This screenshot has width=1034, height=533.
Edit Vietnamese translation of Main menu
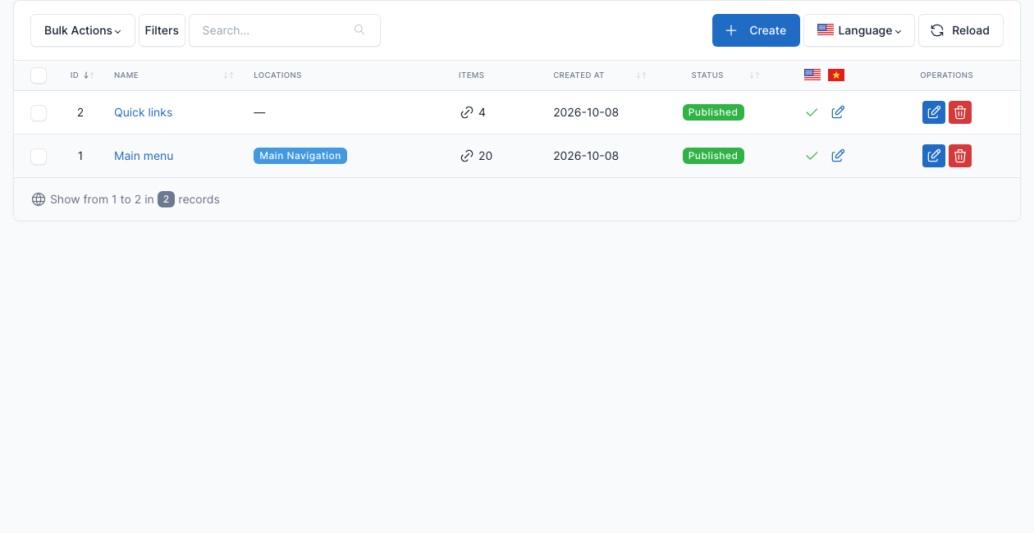[x=838, y=156]
